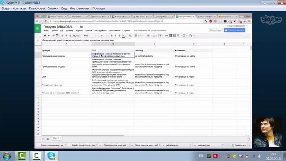Open the Разговоры menu
The height and width of the screenshot is (161, 286).
click(37, 8)
